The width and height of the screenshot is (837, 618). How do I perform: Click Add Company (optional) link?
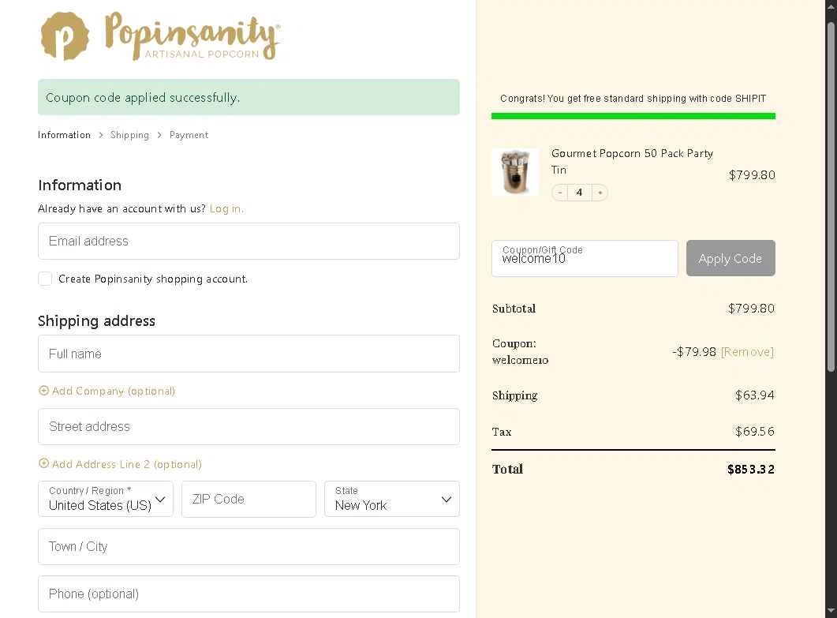click(x=113, y=391)
